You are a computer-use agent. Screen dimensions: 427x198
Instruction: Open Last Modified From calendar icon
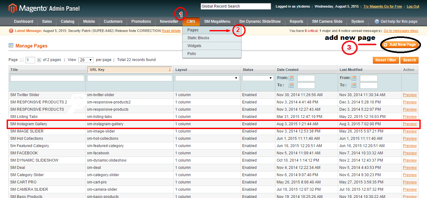pyautogui.click(x=354, y=78)
